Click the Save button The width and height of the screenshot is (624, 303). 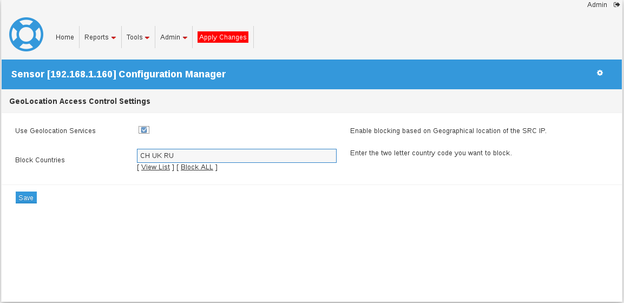click(27, 197)
